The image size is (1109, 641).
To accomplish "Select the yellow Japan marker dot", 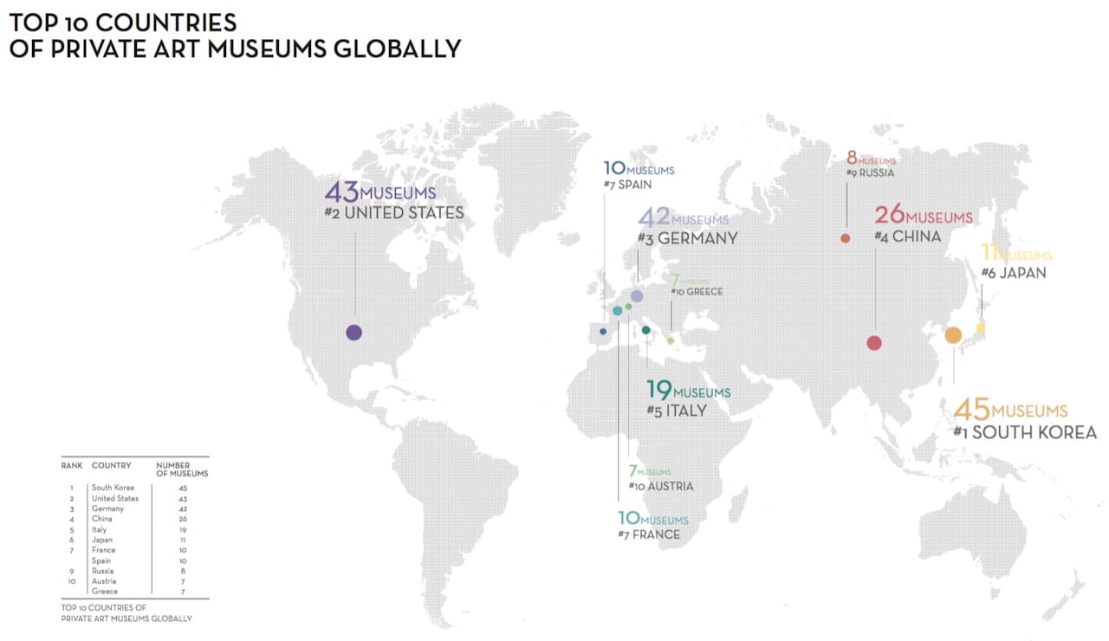I will [x=982, y=327].
